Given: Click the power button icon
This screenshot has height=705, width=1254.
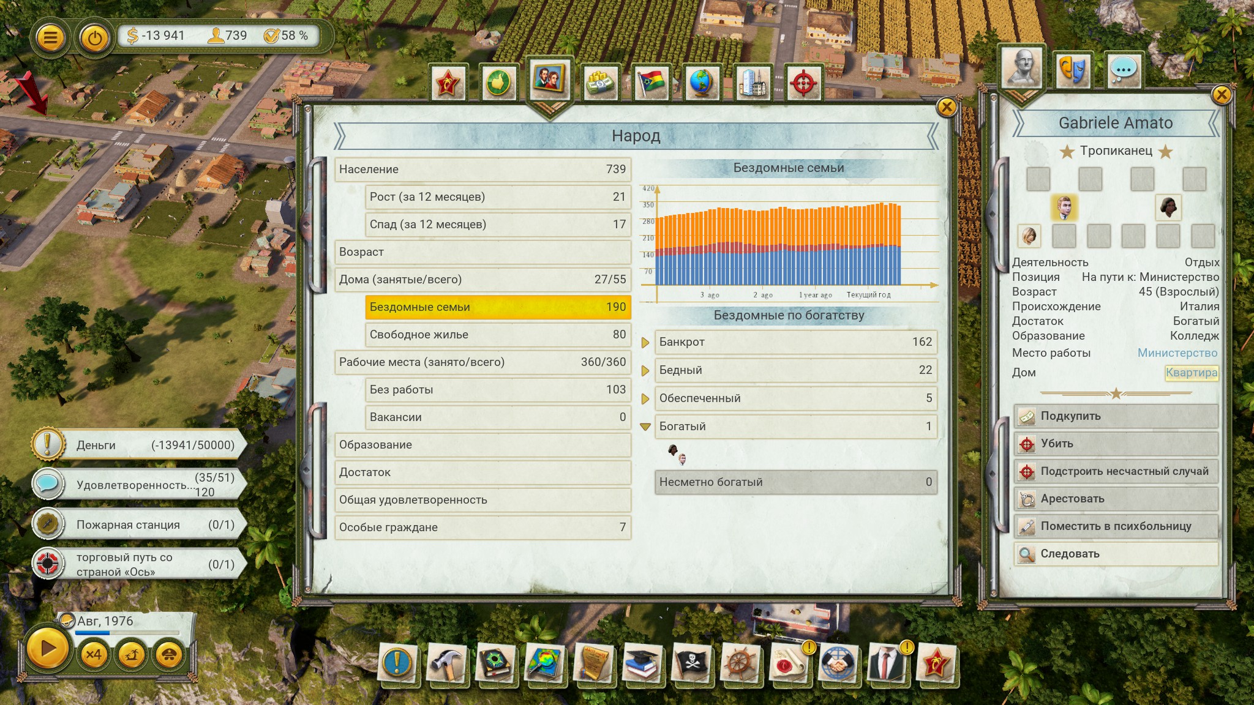Looking at the screenshot, I should [95, 38].
